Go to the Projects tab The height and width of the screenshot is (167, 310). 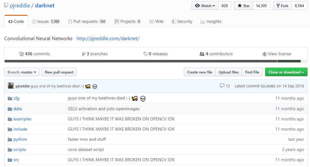(x=128, y=22)
